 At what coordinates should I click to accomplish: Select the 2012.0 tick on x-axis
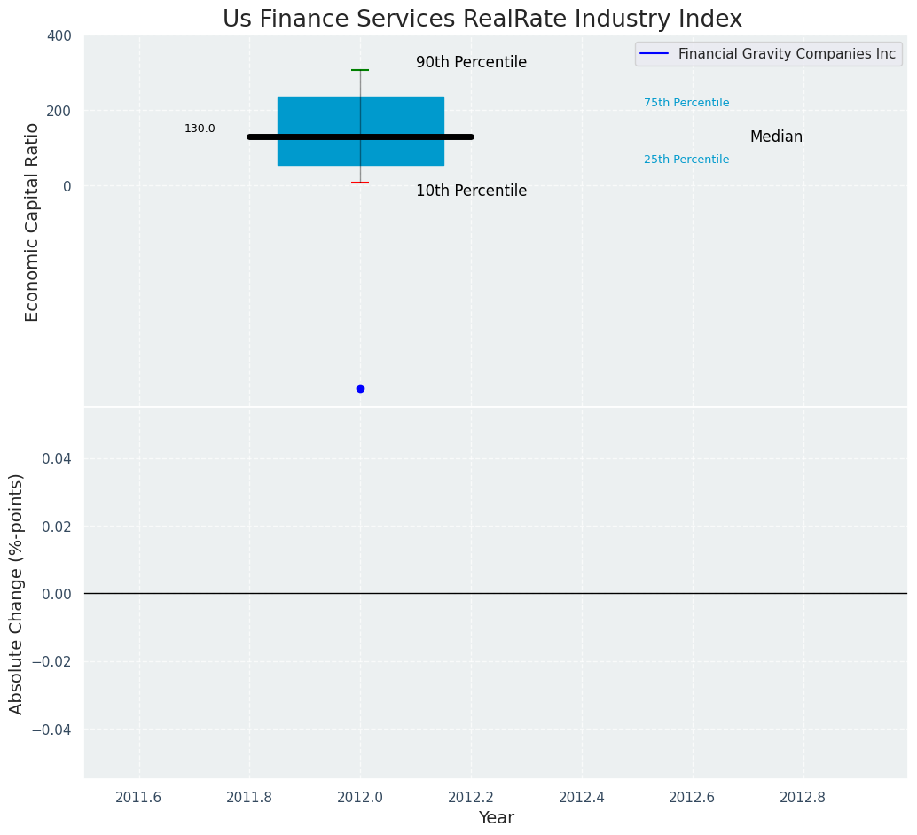[360, 798]
